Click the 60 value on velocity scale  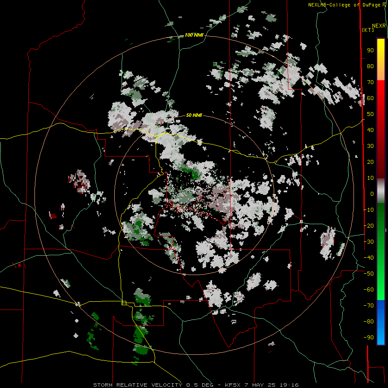pyautogui.click(x=370, y=98)
